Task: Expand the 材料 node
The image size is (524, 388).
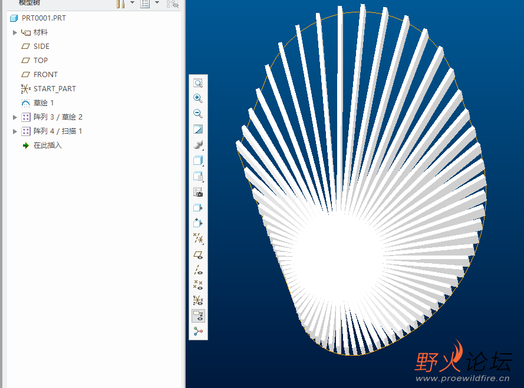Action: 15,32
